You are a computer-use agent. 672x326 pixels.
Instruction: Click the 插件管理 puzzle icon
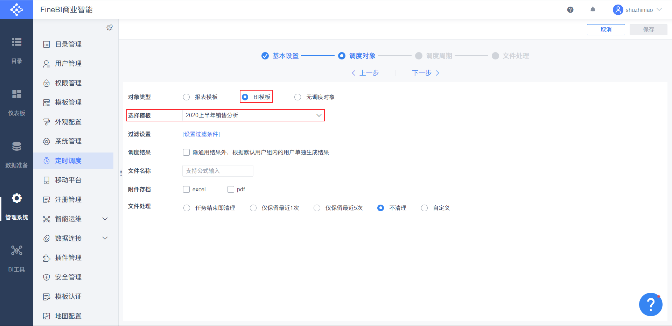tap(47, 258)
